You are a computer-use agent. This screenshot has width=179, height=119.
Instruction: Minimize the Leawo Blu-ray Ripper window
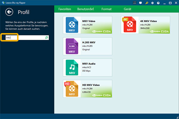pos(164,3)
